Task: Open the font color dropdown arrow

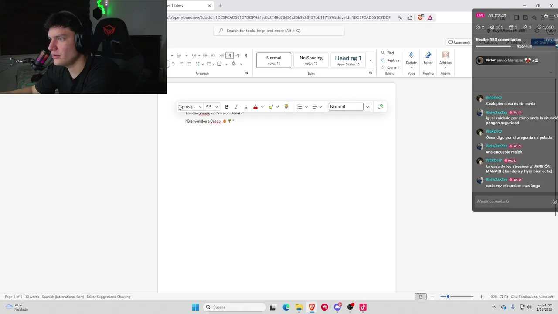Action: tap(262, 107)
